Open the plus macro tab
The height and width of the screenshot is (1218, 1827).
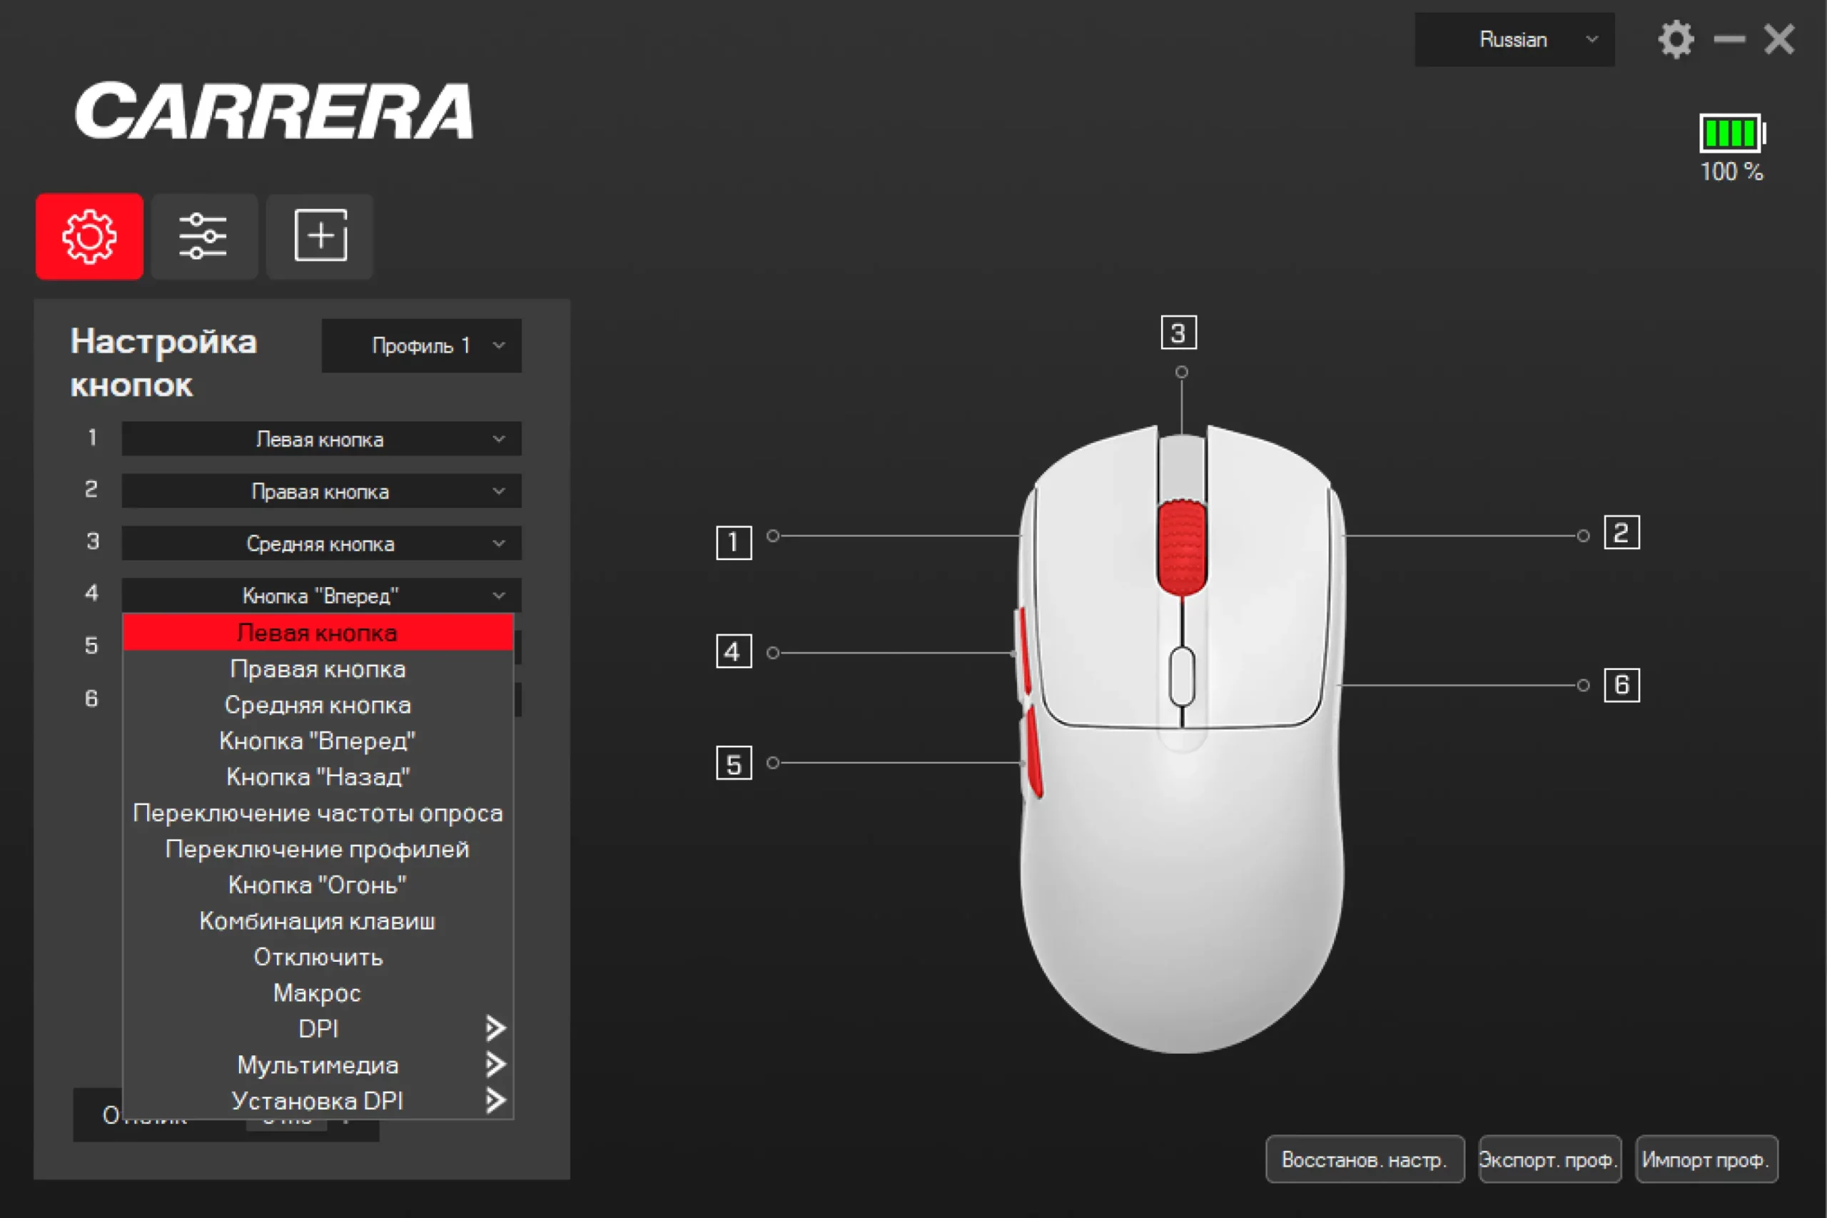320,236
